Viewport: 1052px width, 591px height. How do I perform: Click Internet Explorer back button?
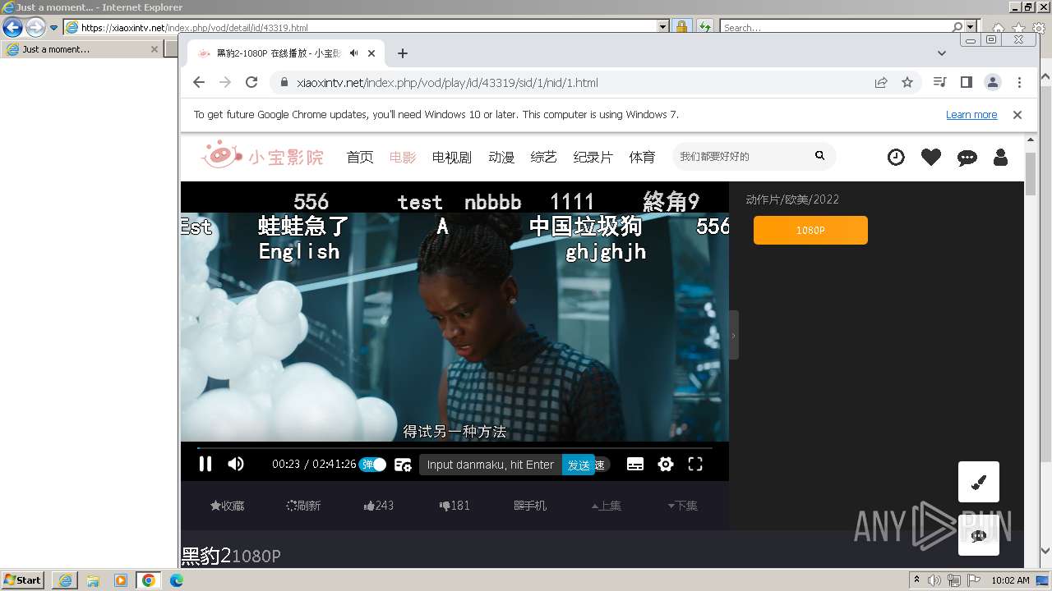[x=12, y=27]
